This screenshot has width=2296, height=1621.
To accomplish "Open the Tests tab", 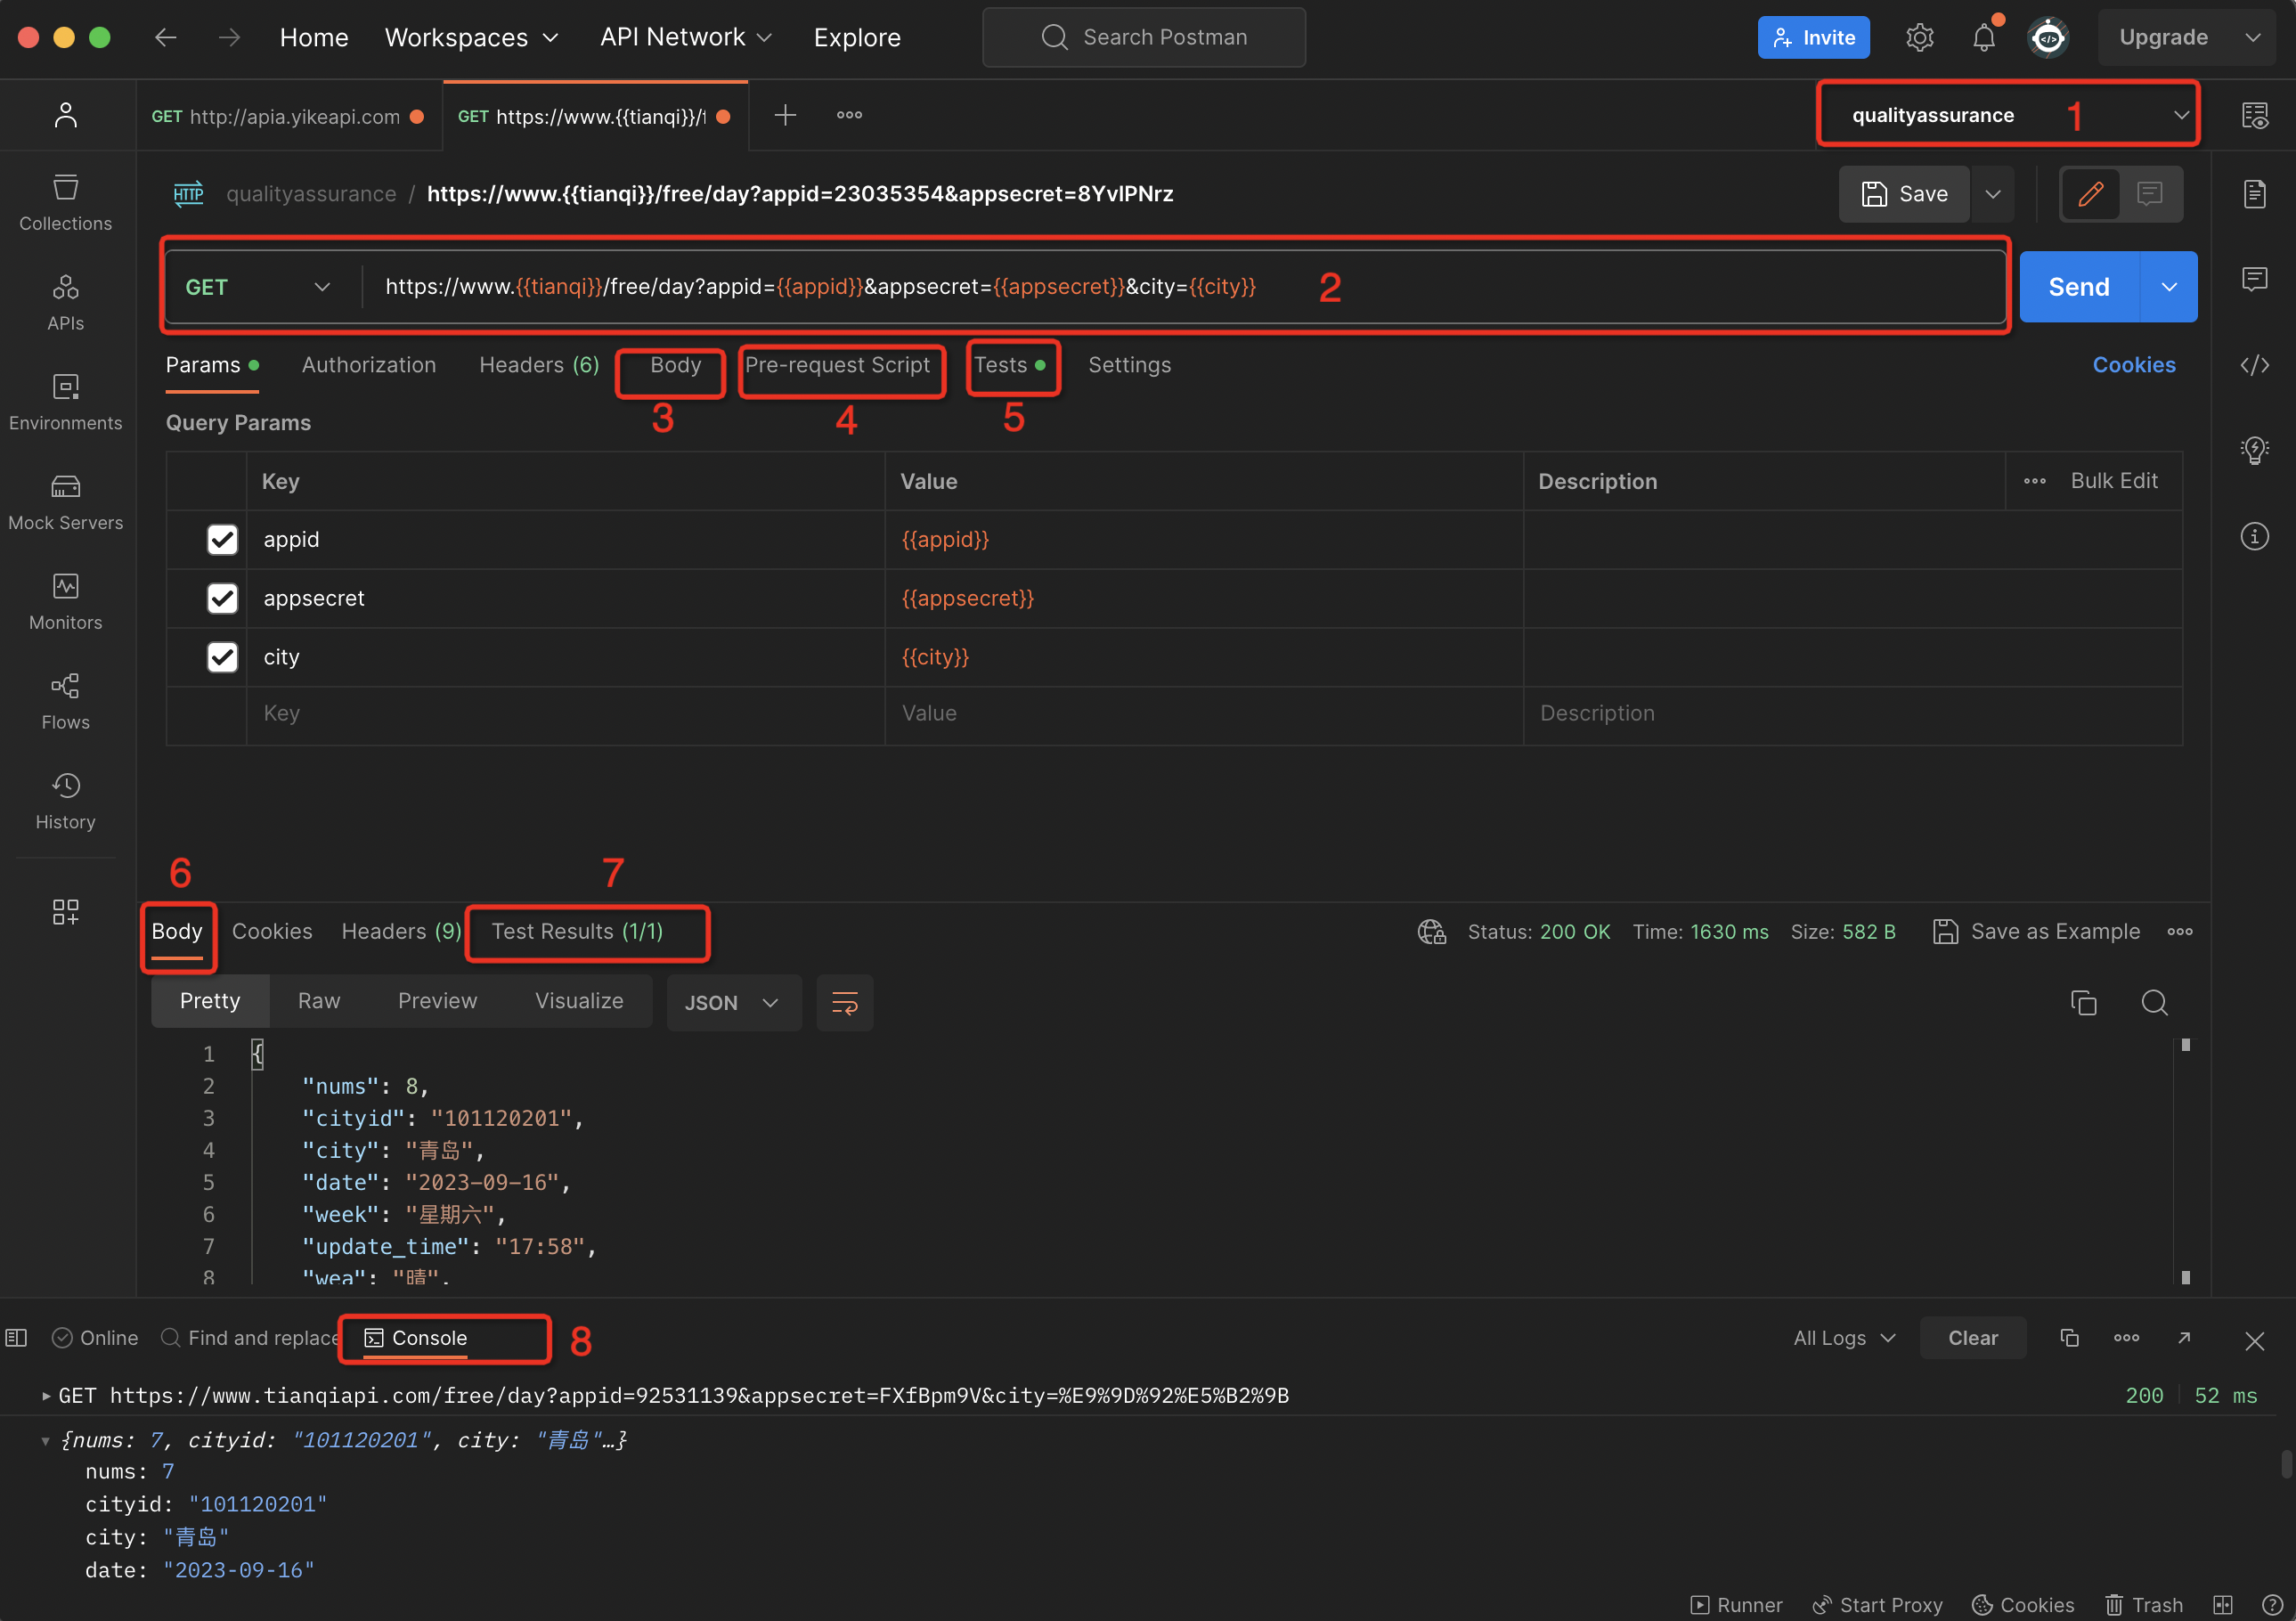I will [x=1010, y=365].
